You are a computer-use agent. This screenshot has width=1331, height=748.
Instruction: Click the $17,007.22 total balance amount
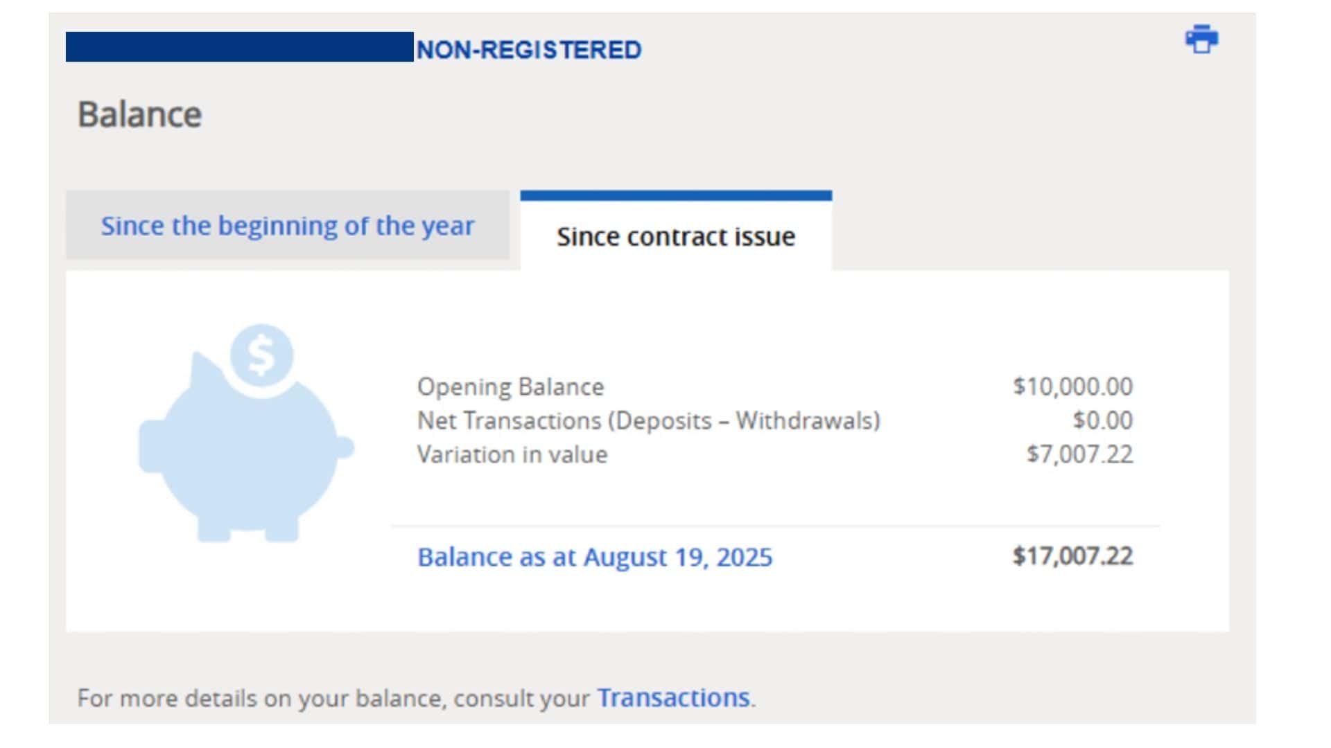coord(1072,556)
